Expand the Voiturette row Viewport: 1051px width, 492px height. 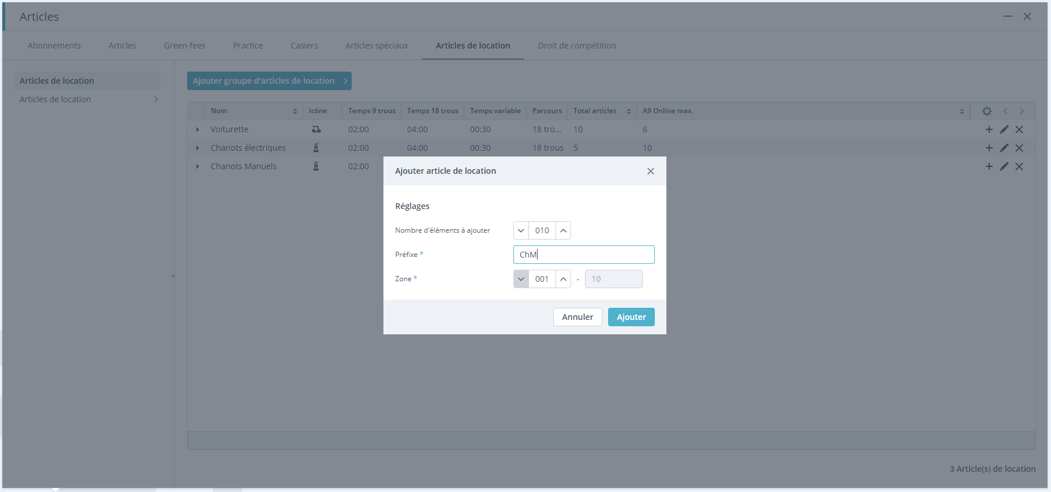[197, 129]
